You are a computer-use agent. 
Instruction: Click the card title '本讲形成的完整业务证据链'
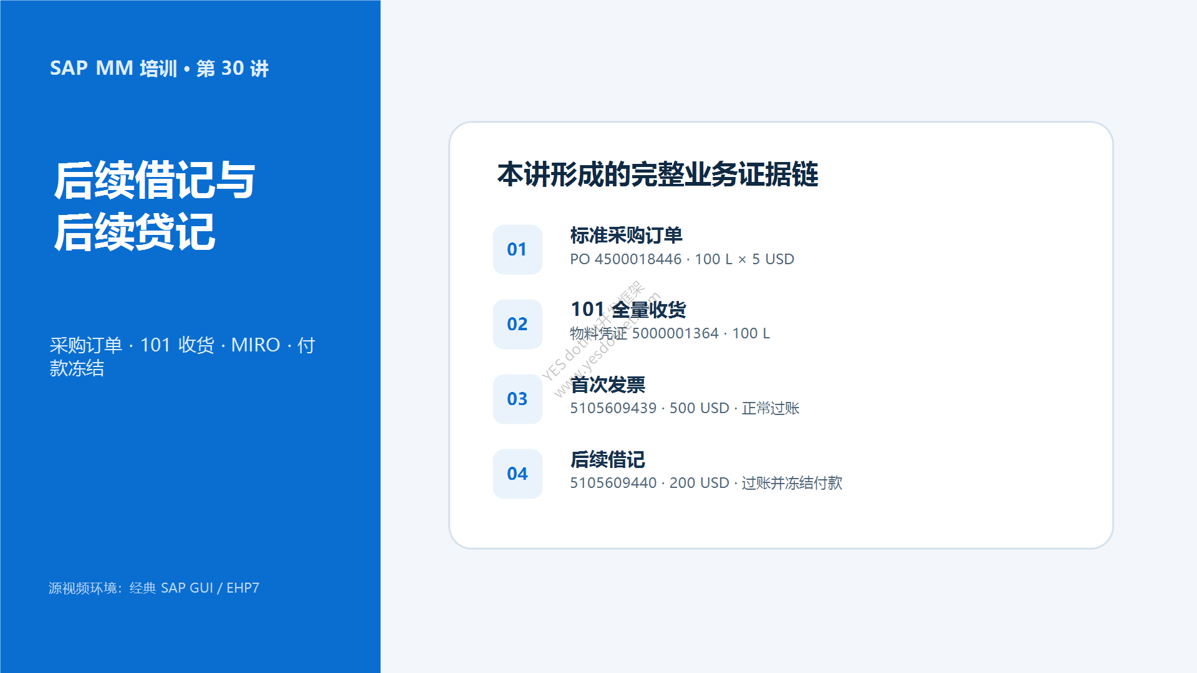click(x=658, y=174)
